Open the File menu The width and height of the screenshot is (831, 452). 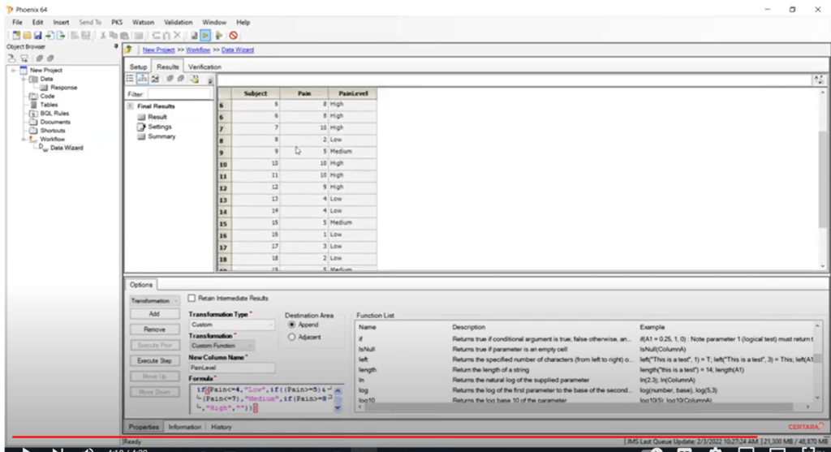(18, 22)
